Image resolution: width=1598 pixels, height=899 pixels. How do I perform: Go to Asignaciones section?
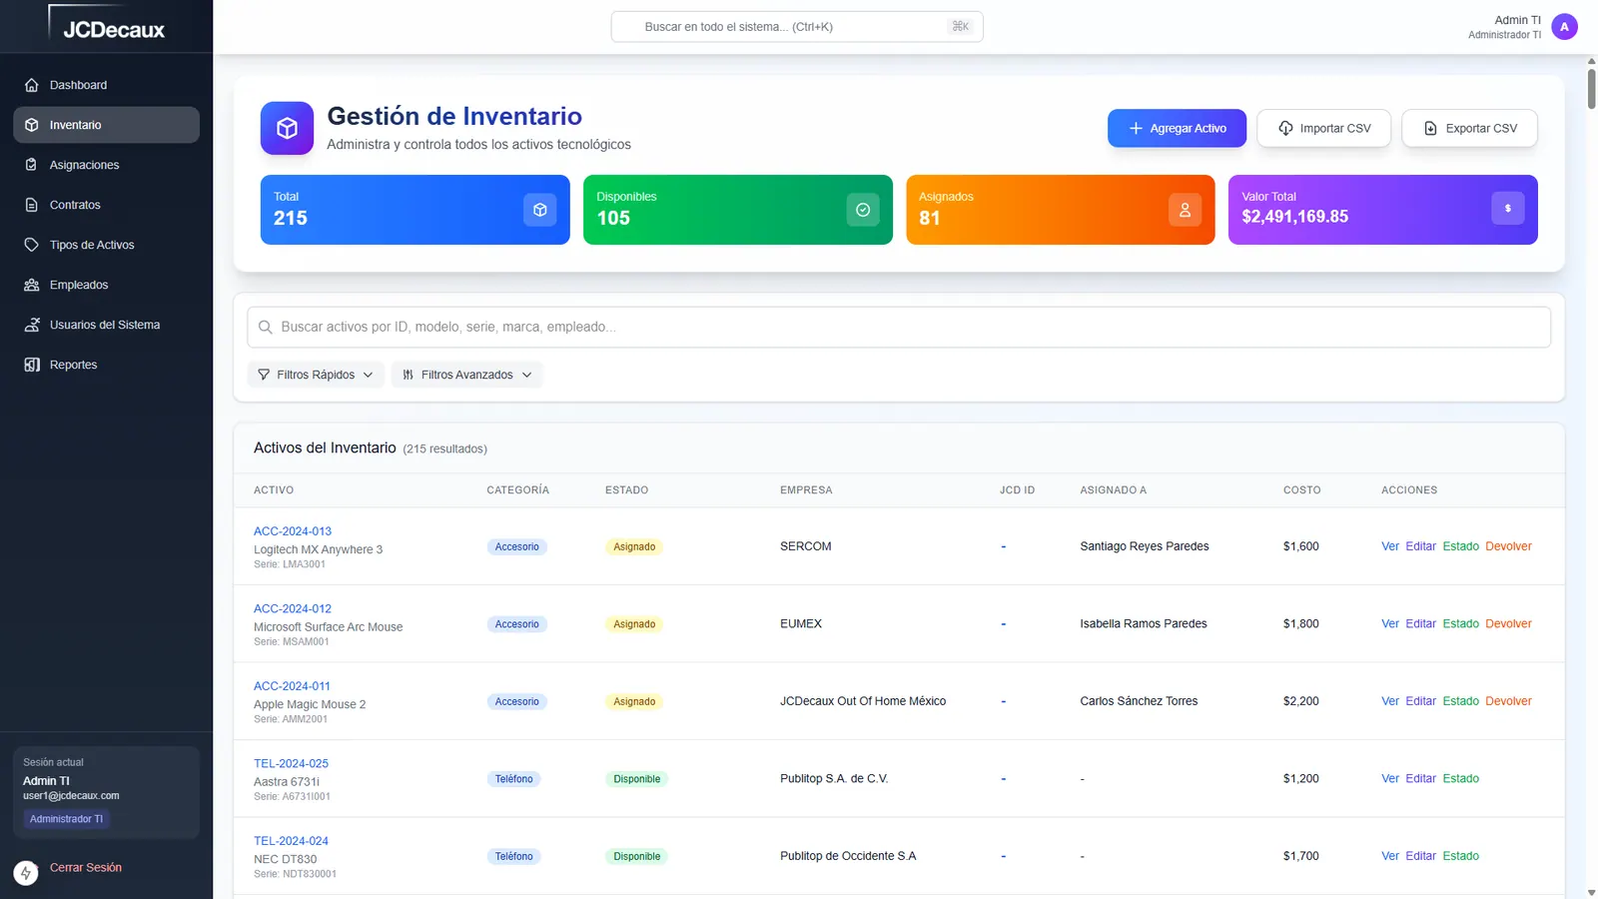click(106, 165)
